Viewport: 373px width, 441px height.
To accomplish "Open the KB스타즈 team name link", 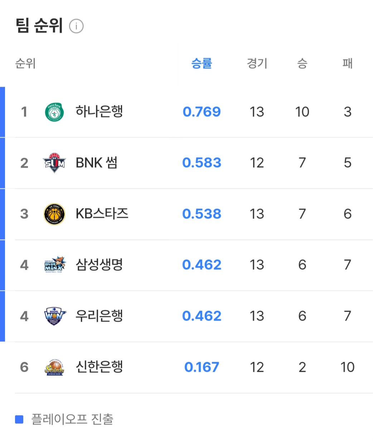I will tap(102, 214).
